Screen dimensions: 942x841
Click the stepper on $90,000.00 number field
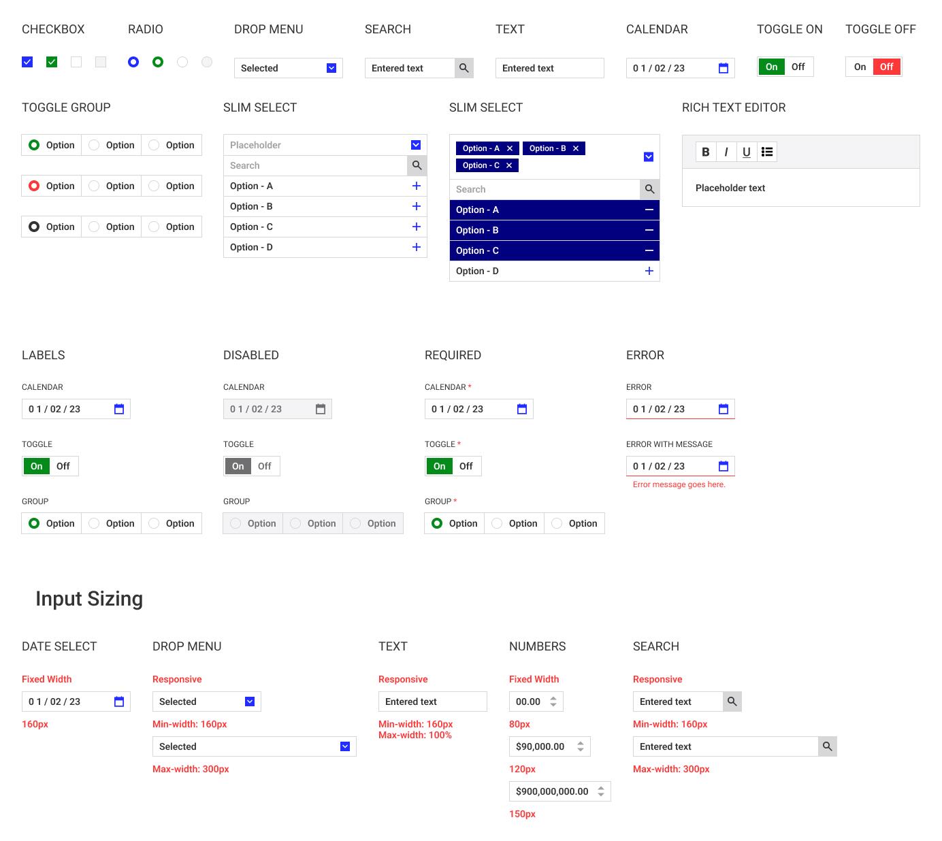click(x=581, y=746)
